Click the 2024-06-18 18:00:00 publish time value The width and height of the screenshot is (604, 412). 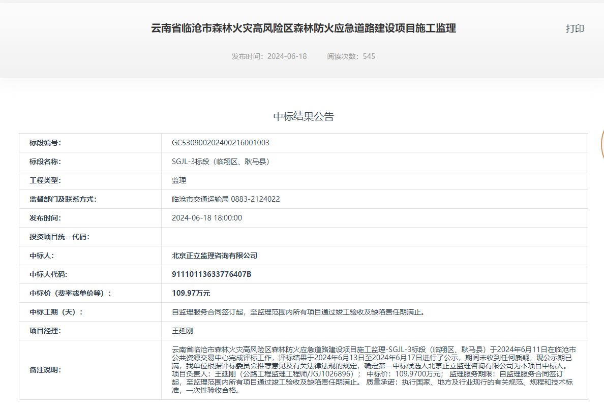coord(207,218)
